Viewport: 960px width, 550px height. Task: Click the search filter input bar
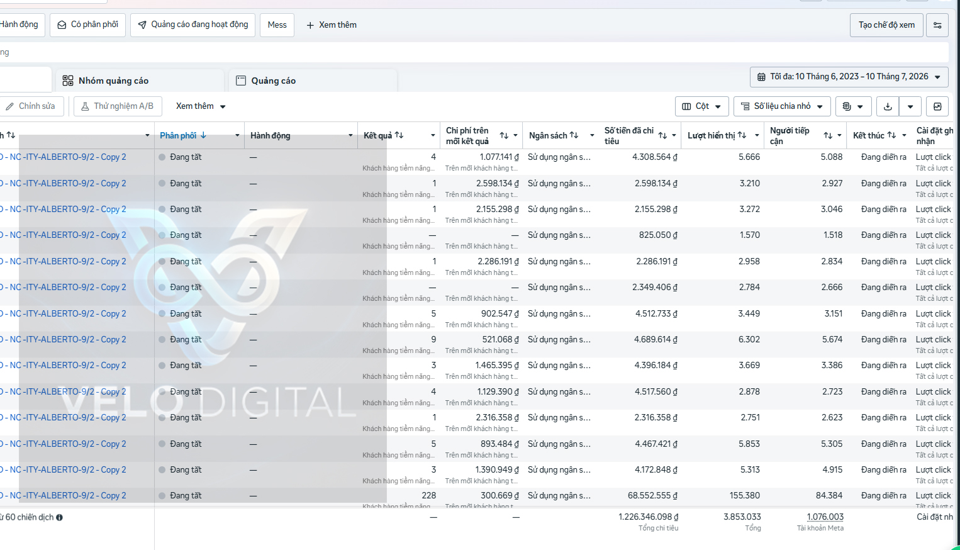tap(474, 52)
